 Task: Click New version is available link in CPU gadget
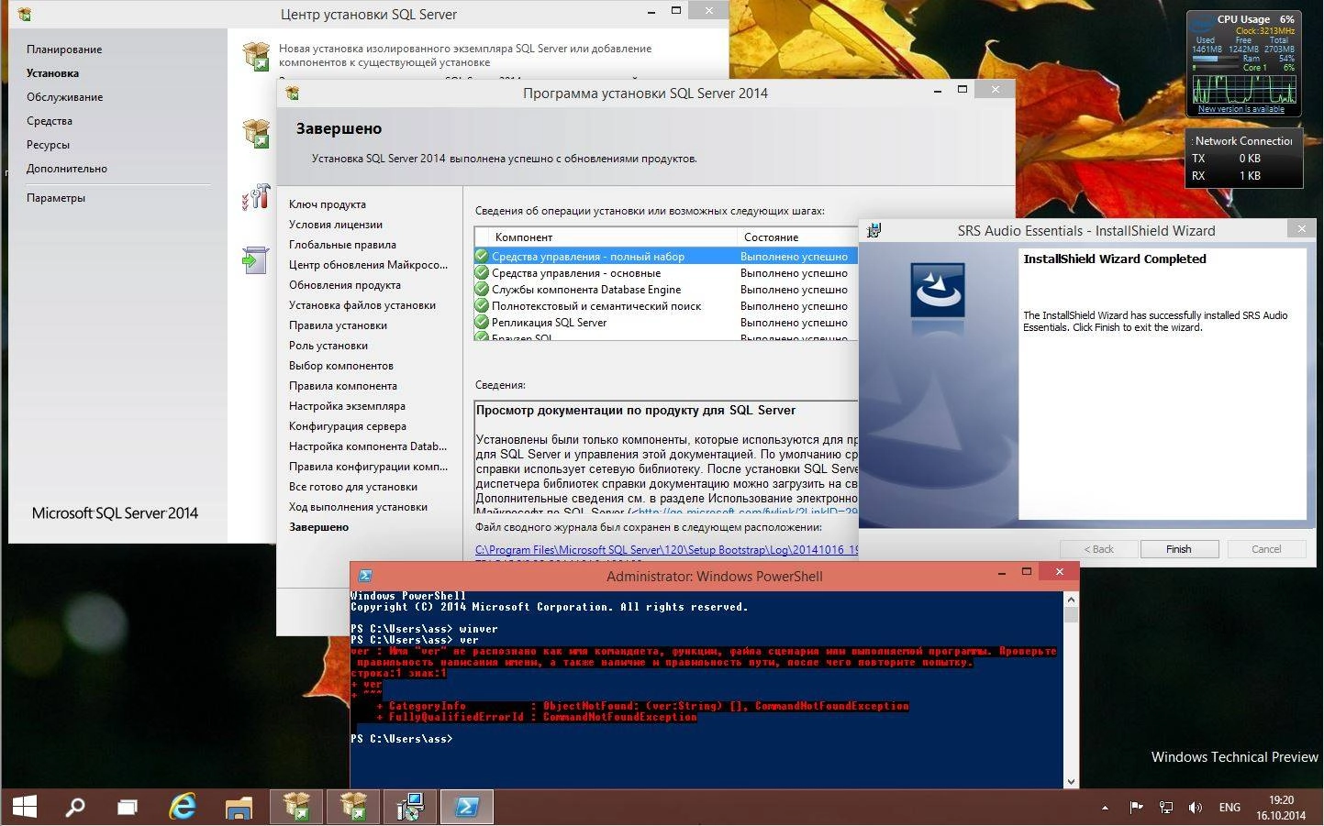(1241, 109)
